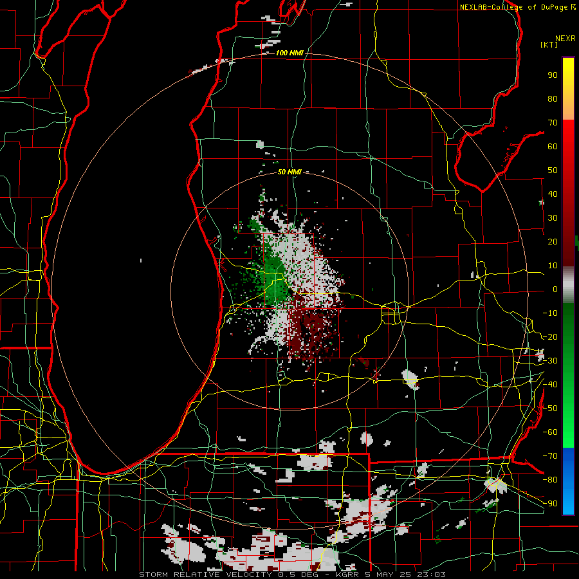Click the 0 knot scale label
Viewport: 579px width, 579px height.
(x=555, y=289)
